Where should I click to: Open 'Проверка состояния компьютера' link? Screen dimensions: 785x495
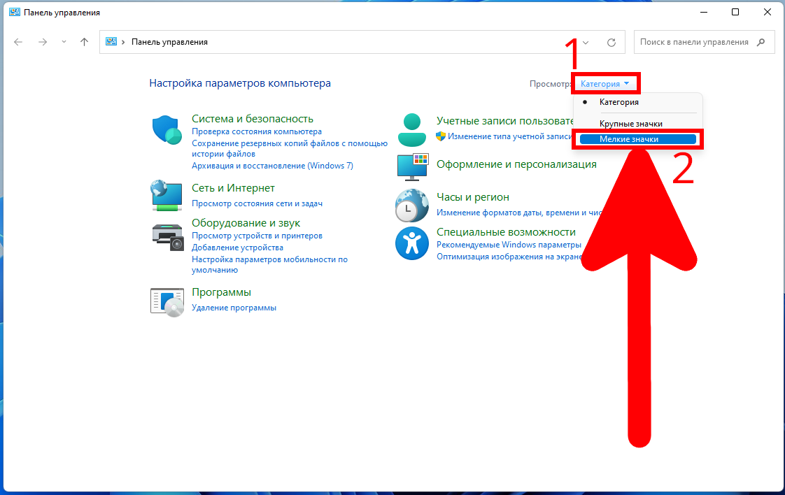click(257, 131)
